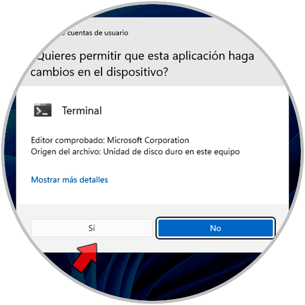The image size is (305, 305).
Task: Click the desktop wallpaper above the dialog header
Action: pos(152,12)
